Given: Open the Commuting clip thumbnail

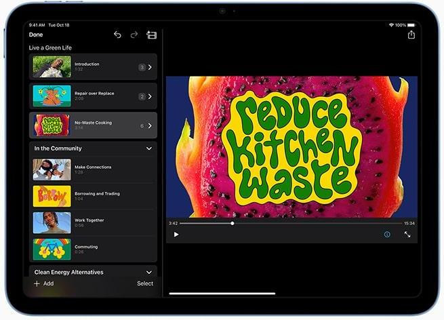Looking at the screenshot, I should pos(52,249).
